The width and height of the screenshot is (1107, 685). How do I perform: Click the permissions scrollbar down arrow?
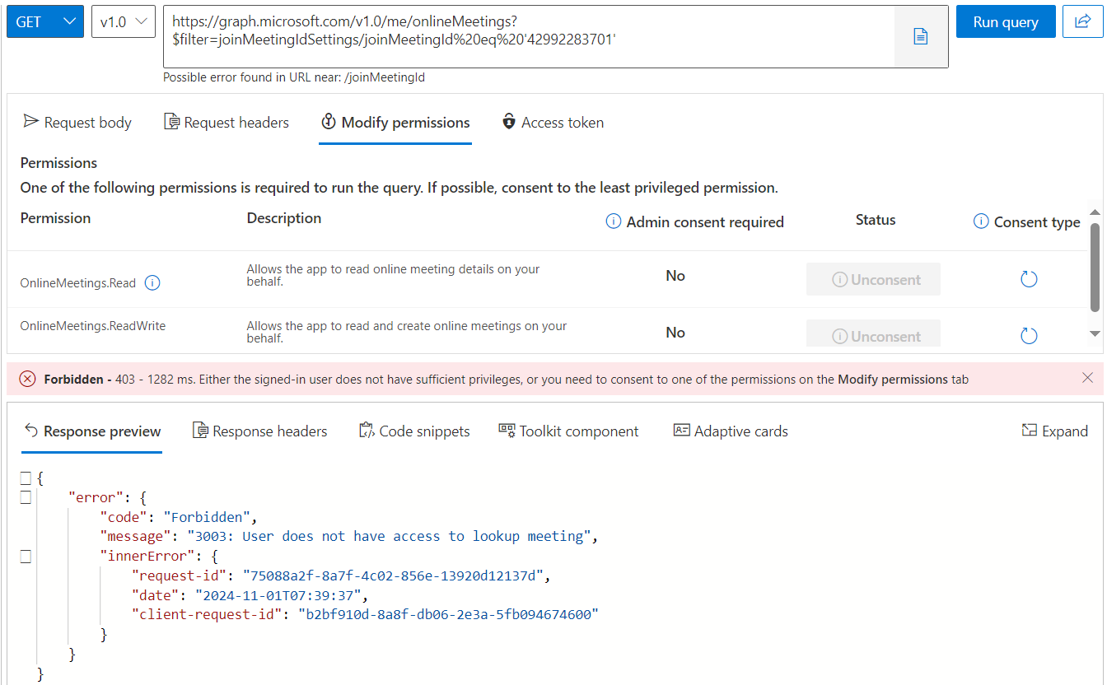[1095, 333]
